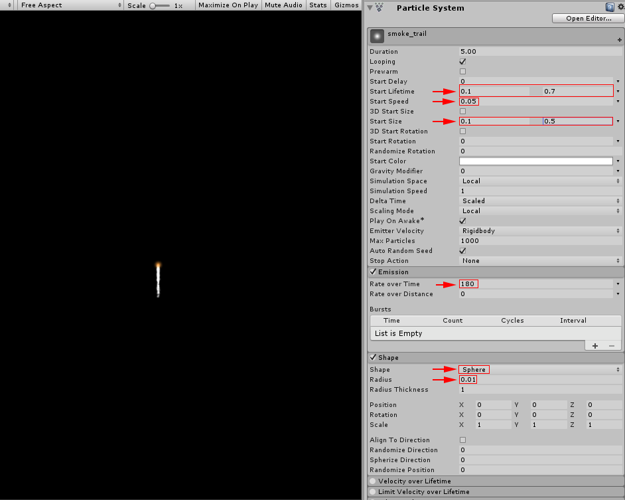Open Rate over Distance mode dropdown arrow

[x=618, y=294]
